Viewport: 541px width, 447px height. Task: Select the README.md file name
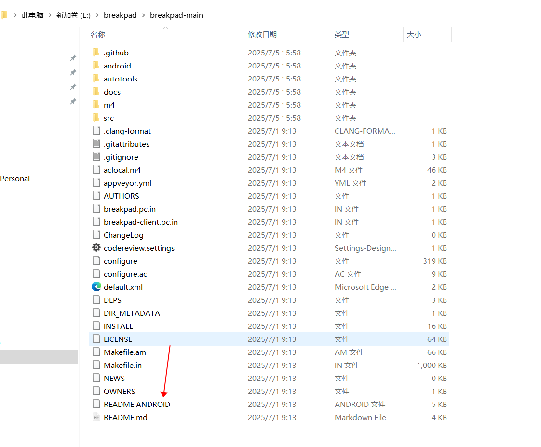click(125, 417)
